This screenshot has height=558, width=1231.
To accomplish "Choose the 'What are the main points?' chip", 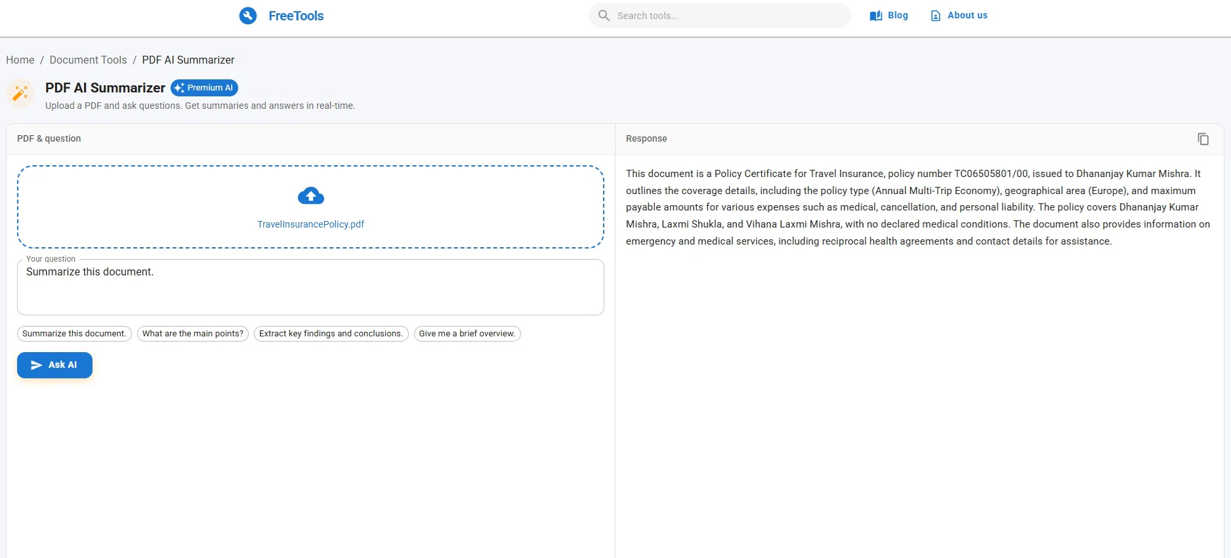I will tap(193, 334).
